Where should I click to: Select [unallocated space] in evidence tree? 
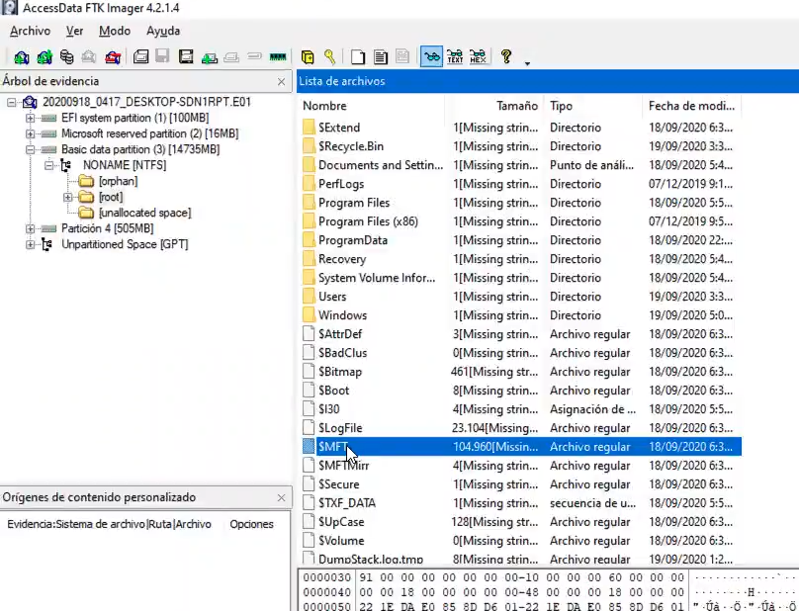[144, 213]
